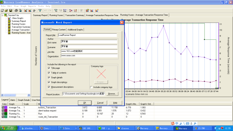Open the Transaction Summary graph tab
The width and height of the screenshot is (233, 131).
click(x=75, y=15)
